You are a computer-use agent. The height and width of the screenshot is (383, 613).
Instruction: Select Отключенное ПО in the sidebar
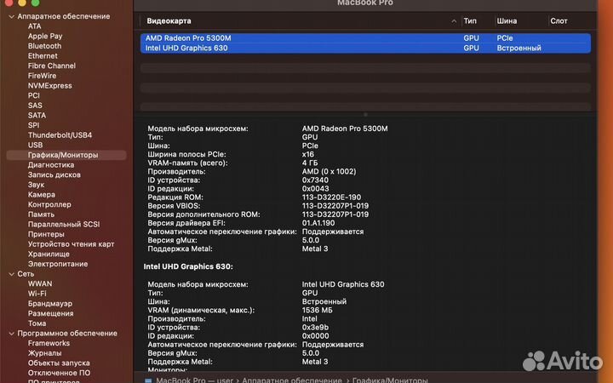(x=59, y=373)
